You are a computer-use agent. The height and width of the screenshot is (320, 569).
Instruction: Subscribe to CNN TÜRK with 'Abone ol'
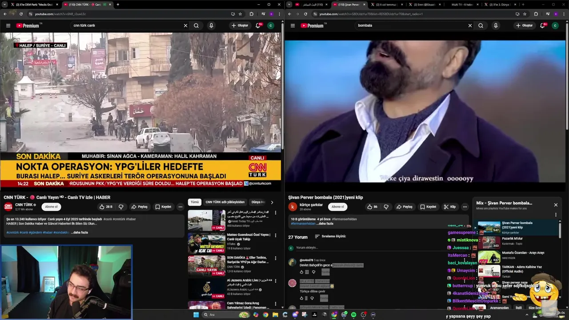[x=51, y=207]
